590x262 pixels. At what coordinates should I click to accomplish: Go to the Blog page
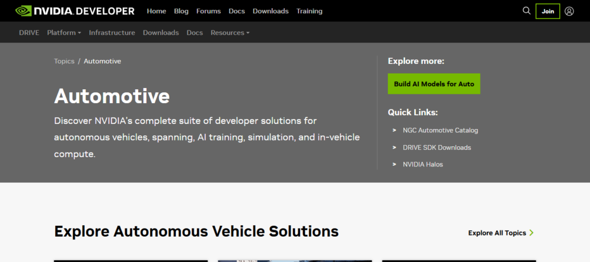pyautogui.click(x=181, y=12)
